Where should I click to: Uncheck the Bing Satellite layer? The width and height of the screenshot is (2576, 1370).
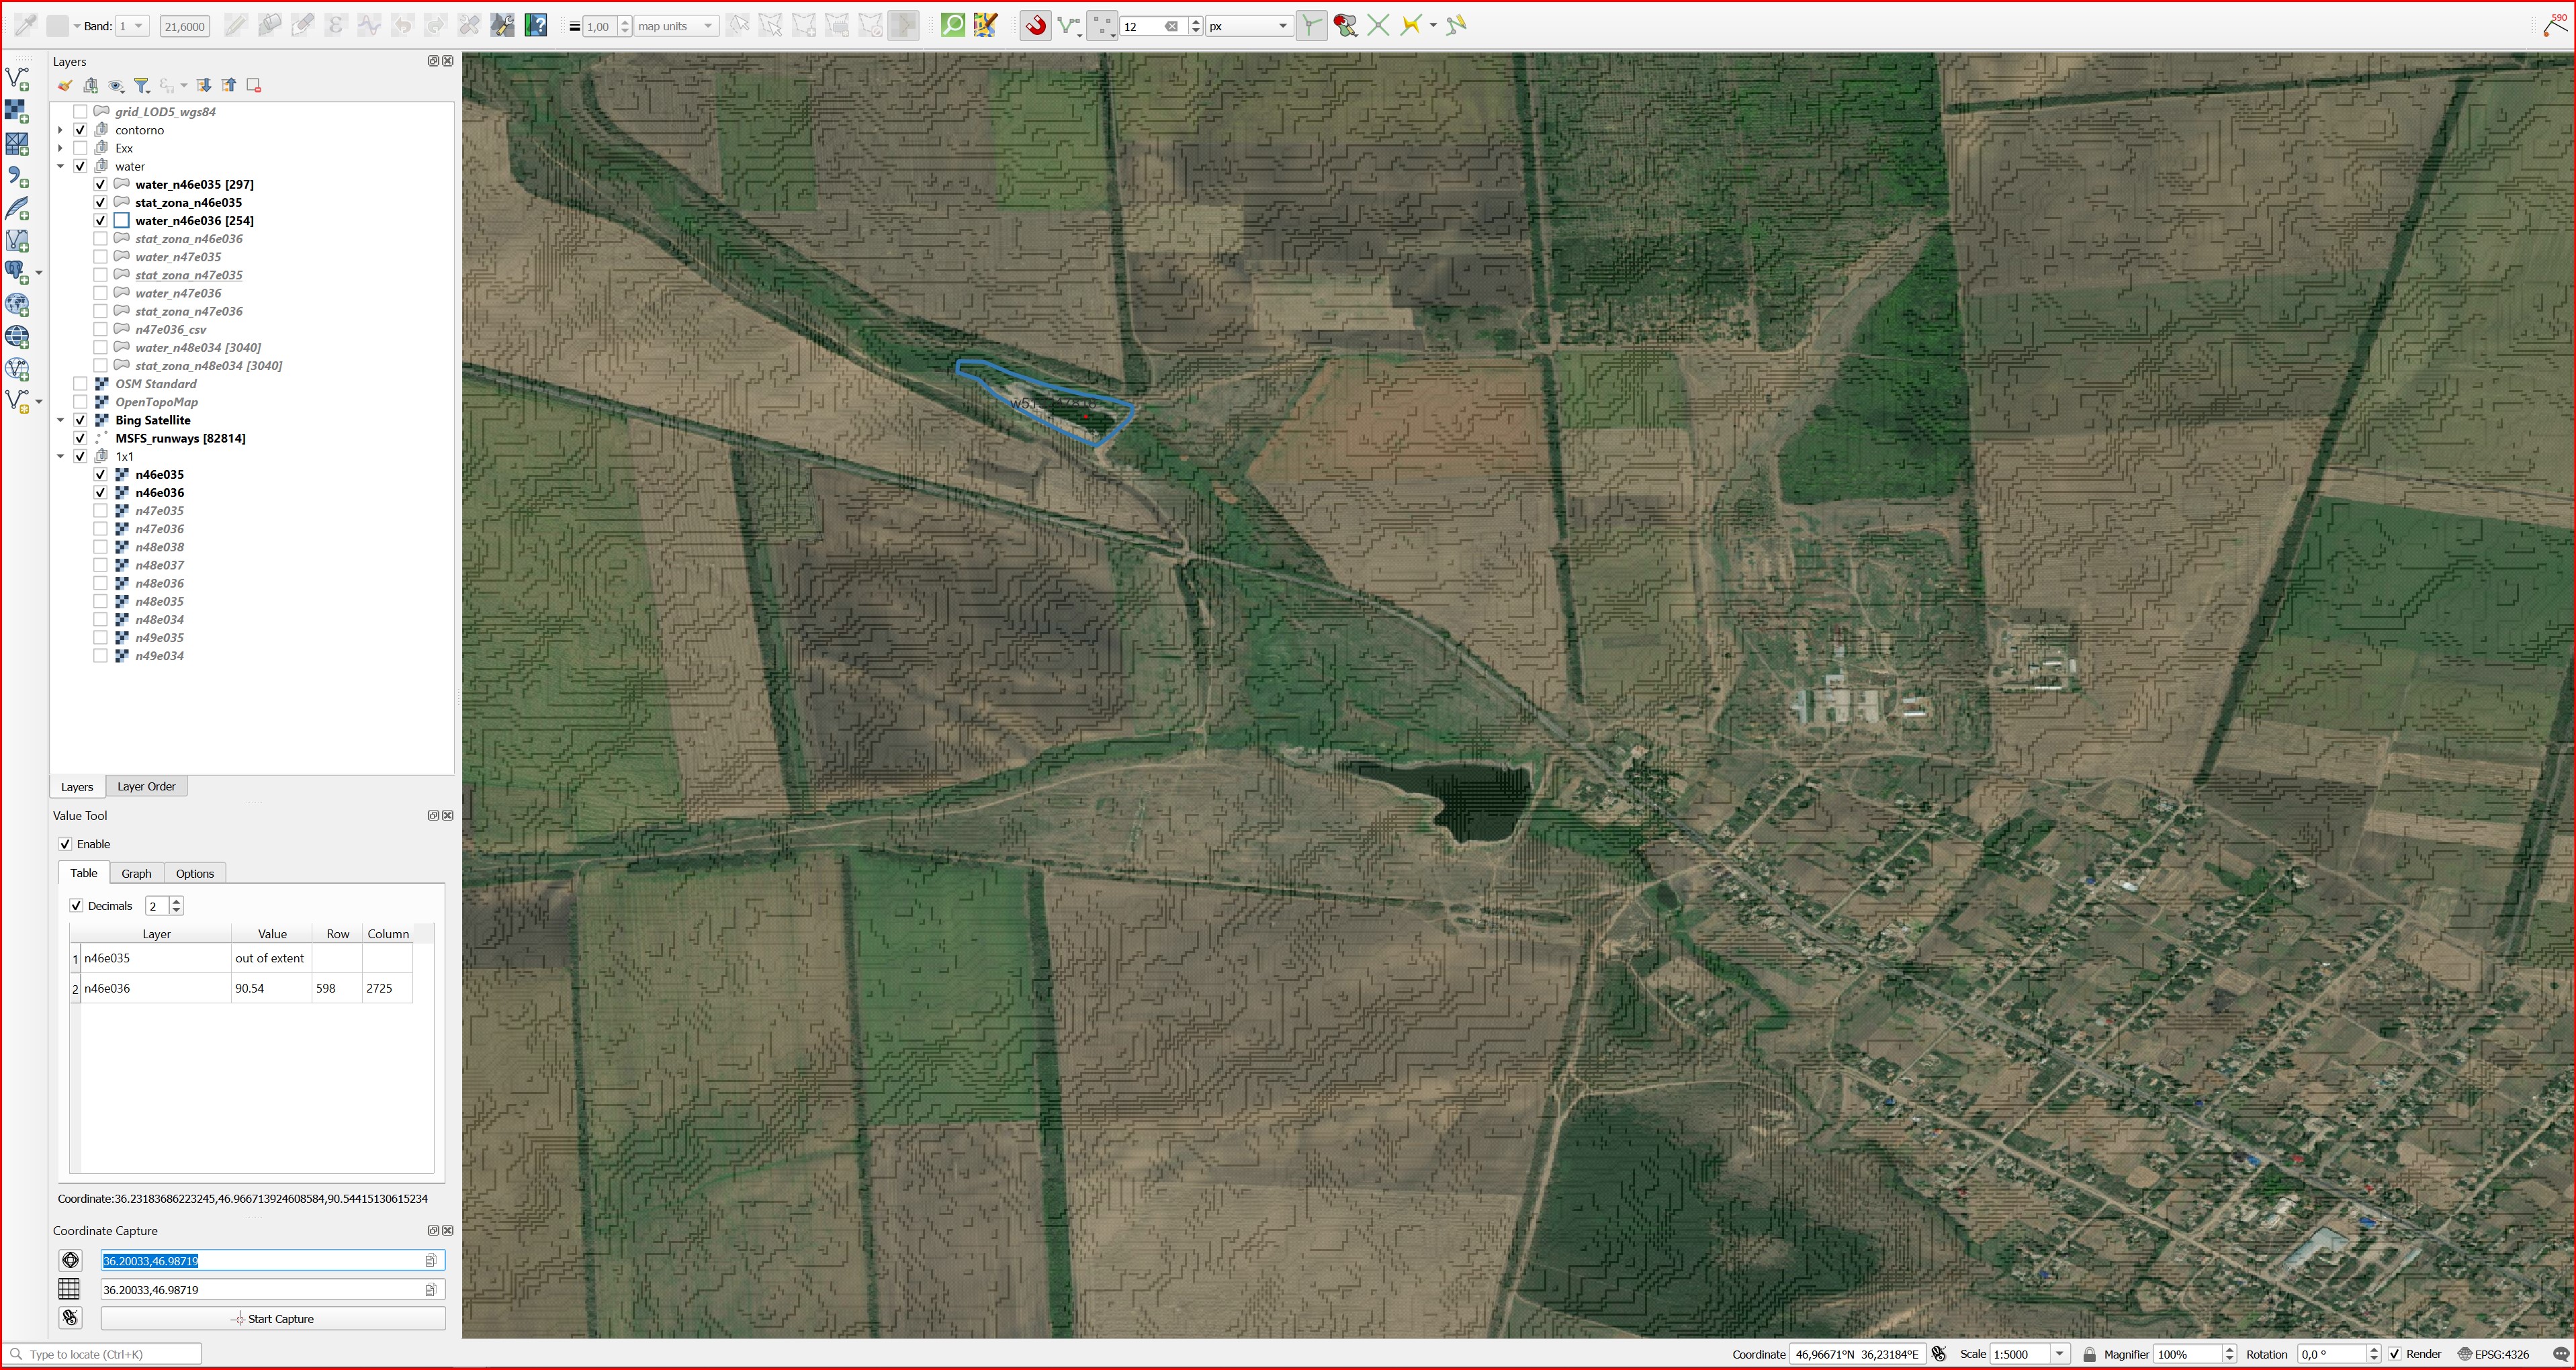81,420
